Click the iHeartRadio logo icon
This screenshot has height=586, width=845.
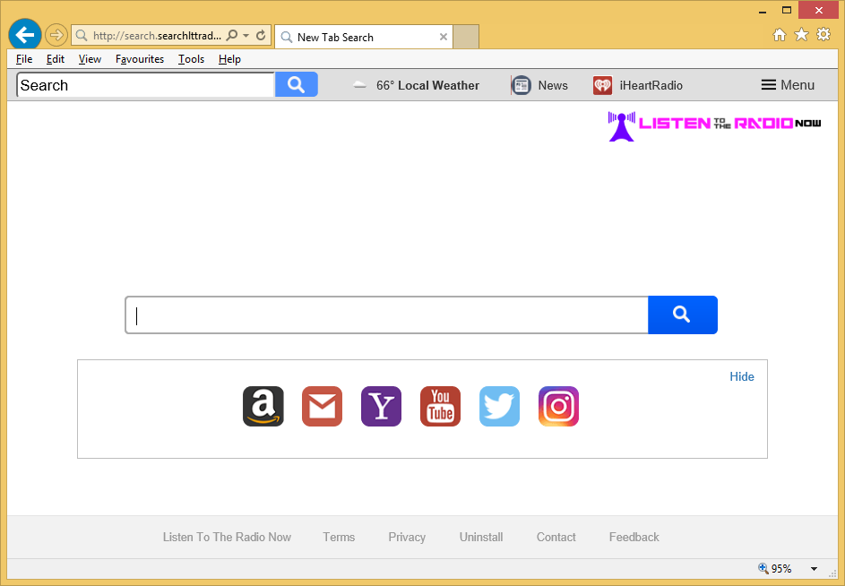(602, 85)
